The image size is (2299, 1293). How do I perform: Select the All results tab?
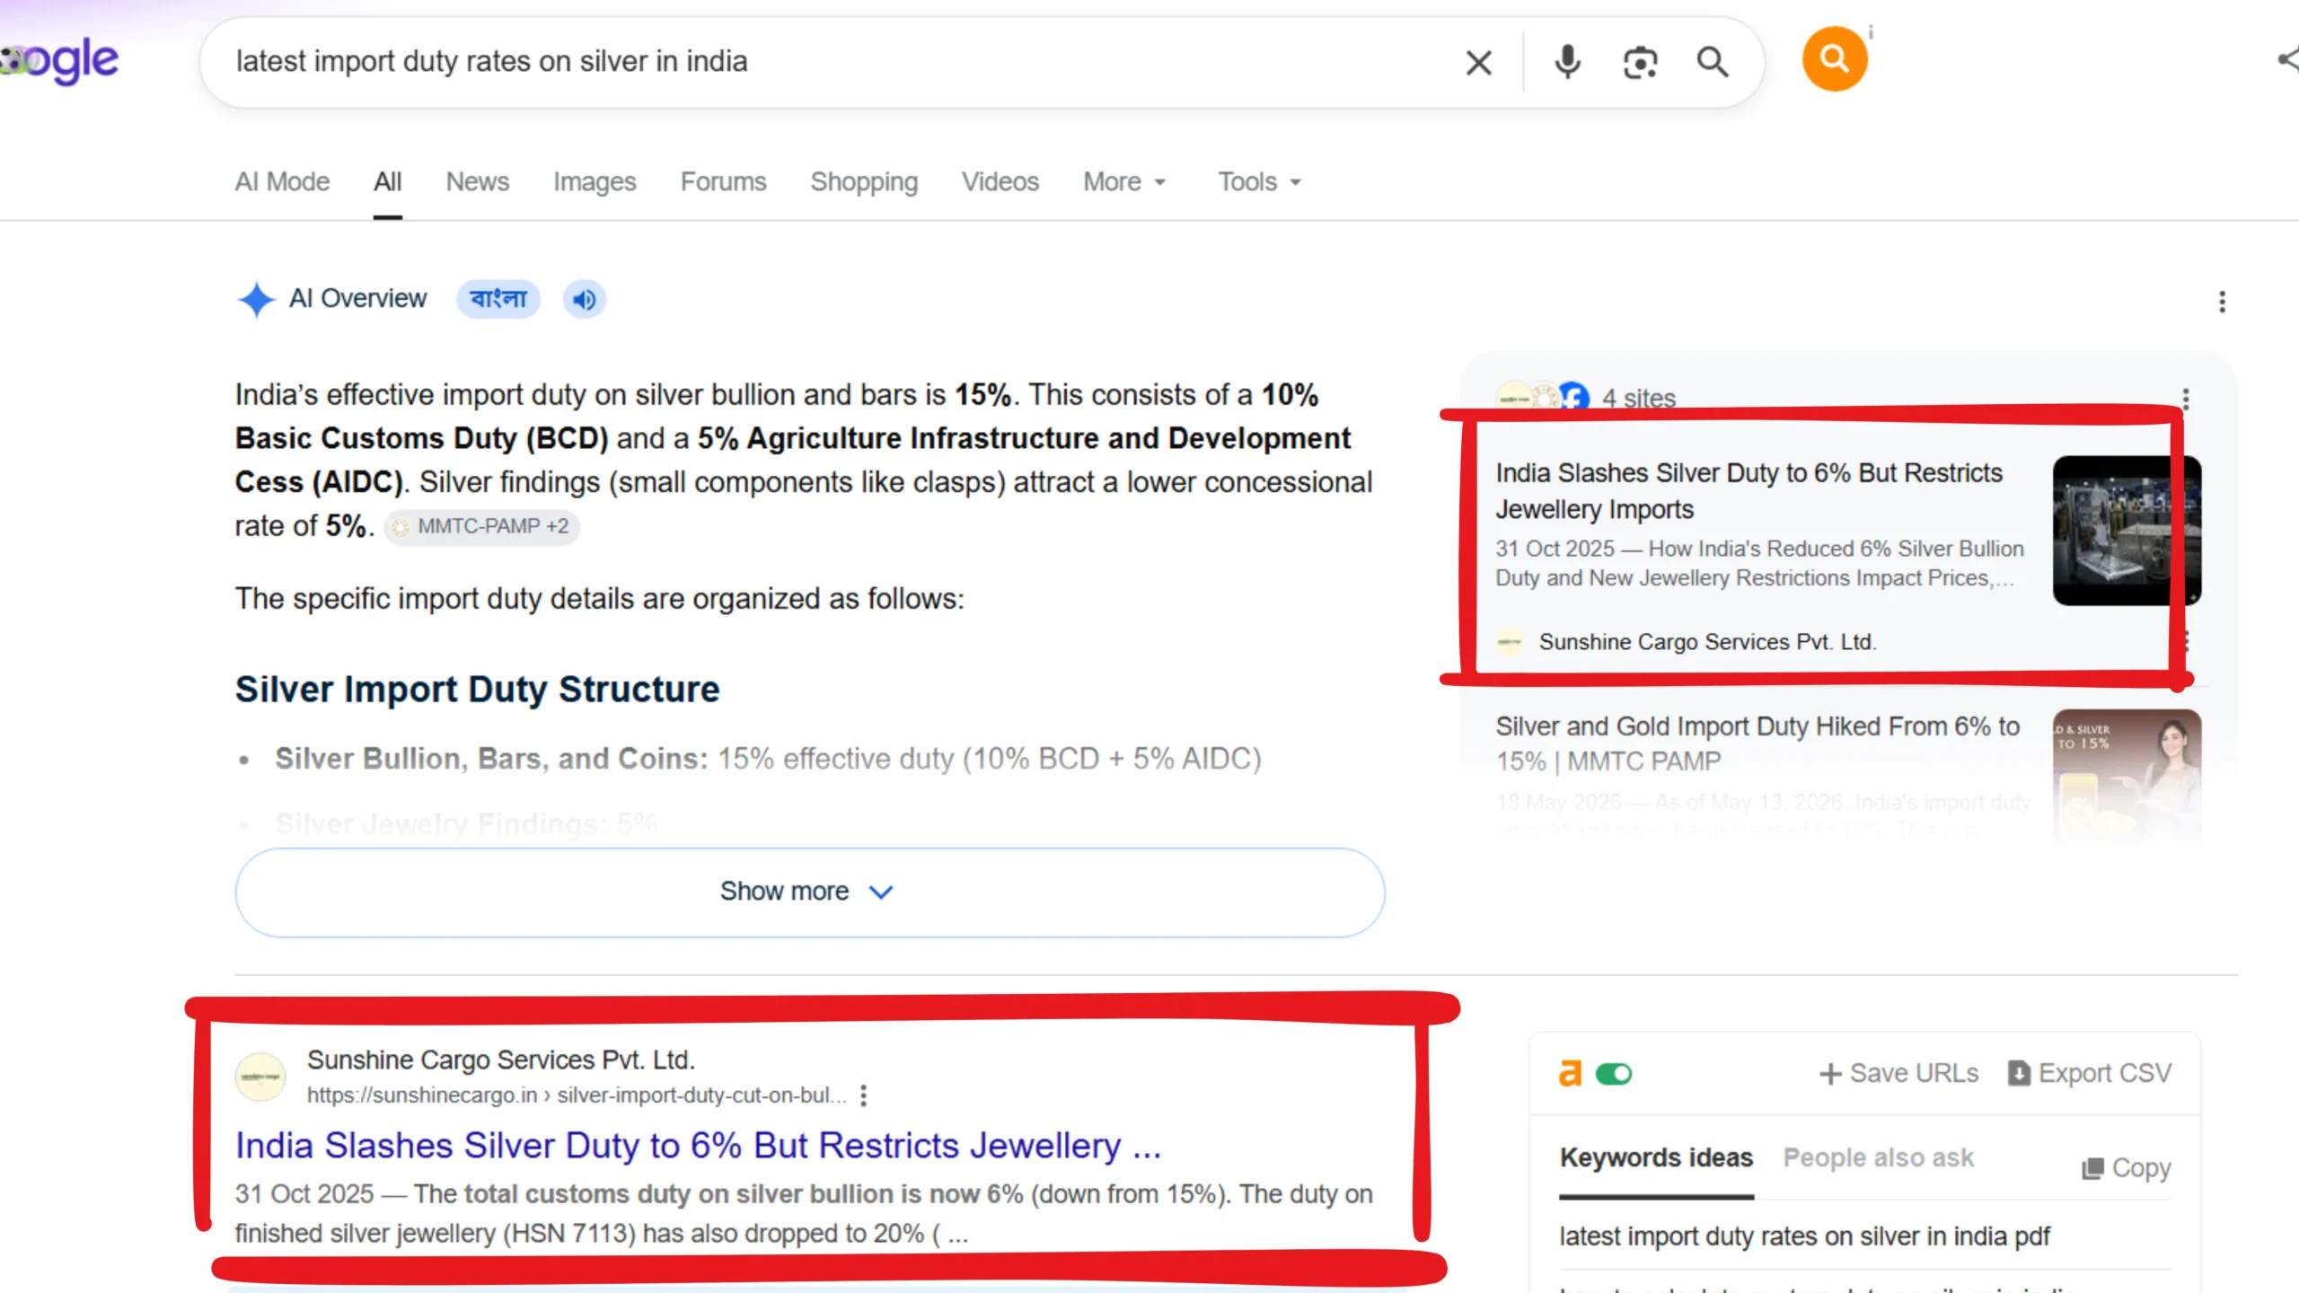[387, 182]
